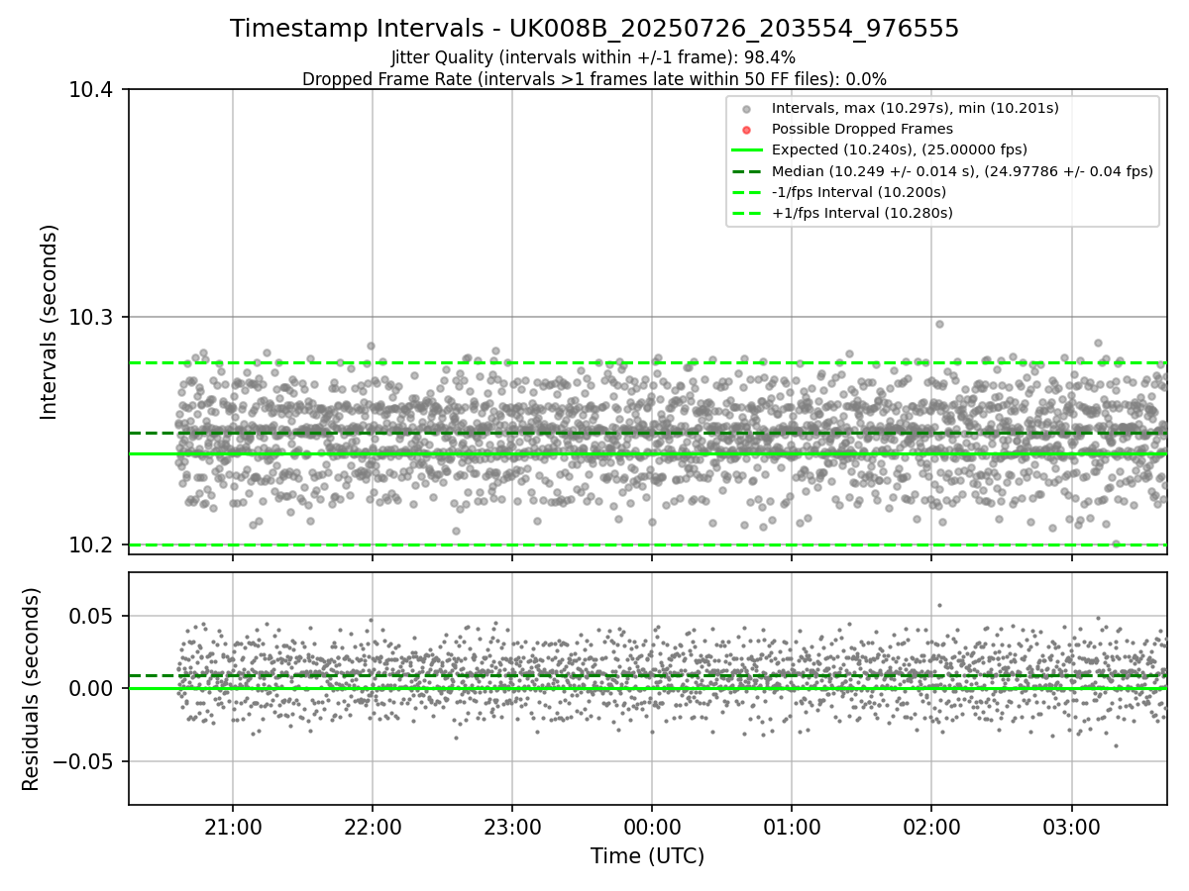Click the 'Dropped Frame Rate' 0.0% subtitle line
The height and width of the screenshot is (891, 1189).
[594, 79]
